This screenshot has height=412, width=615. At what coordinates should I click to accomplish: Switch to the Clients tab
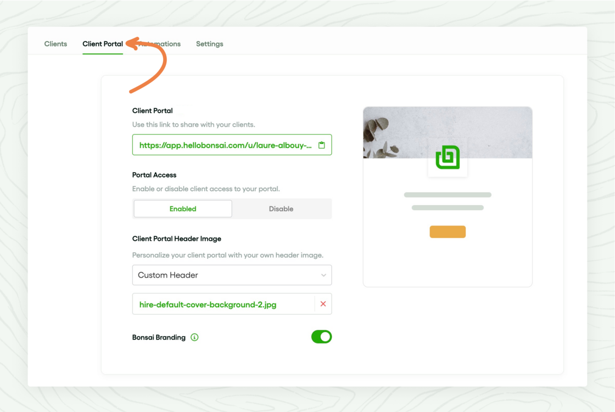pyautogui.click(x=55, y=44)
